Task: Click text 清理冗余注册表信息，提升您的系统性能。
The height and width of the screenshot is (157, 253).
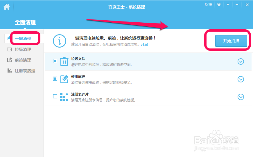Action: 104,100
